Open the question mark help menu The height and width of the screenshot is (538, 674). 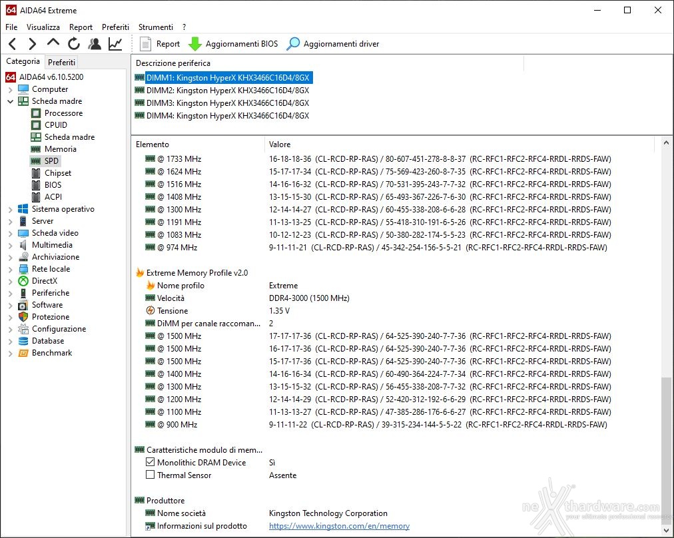(x=184, y=27)
